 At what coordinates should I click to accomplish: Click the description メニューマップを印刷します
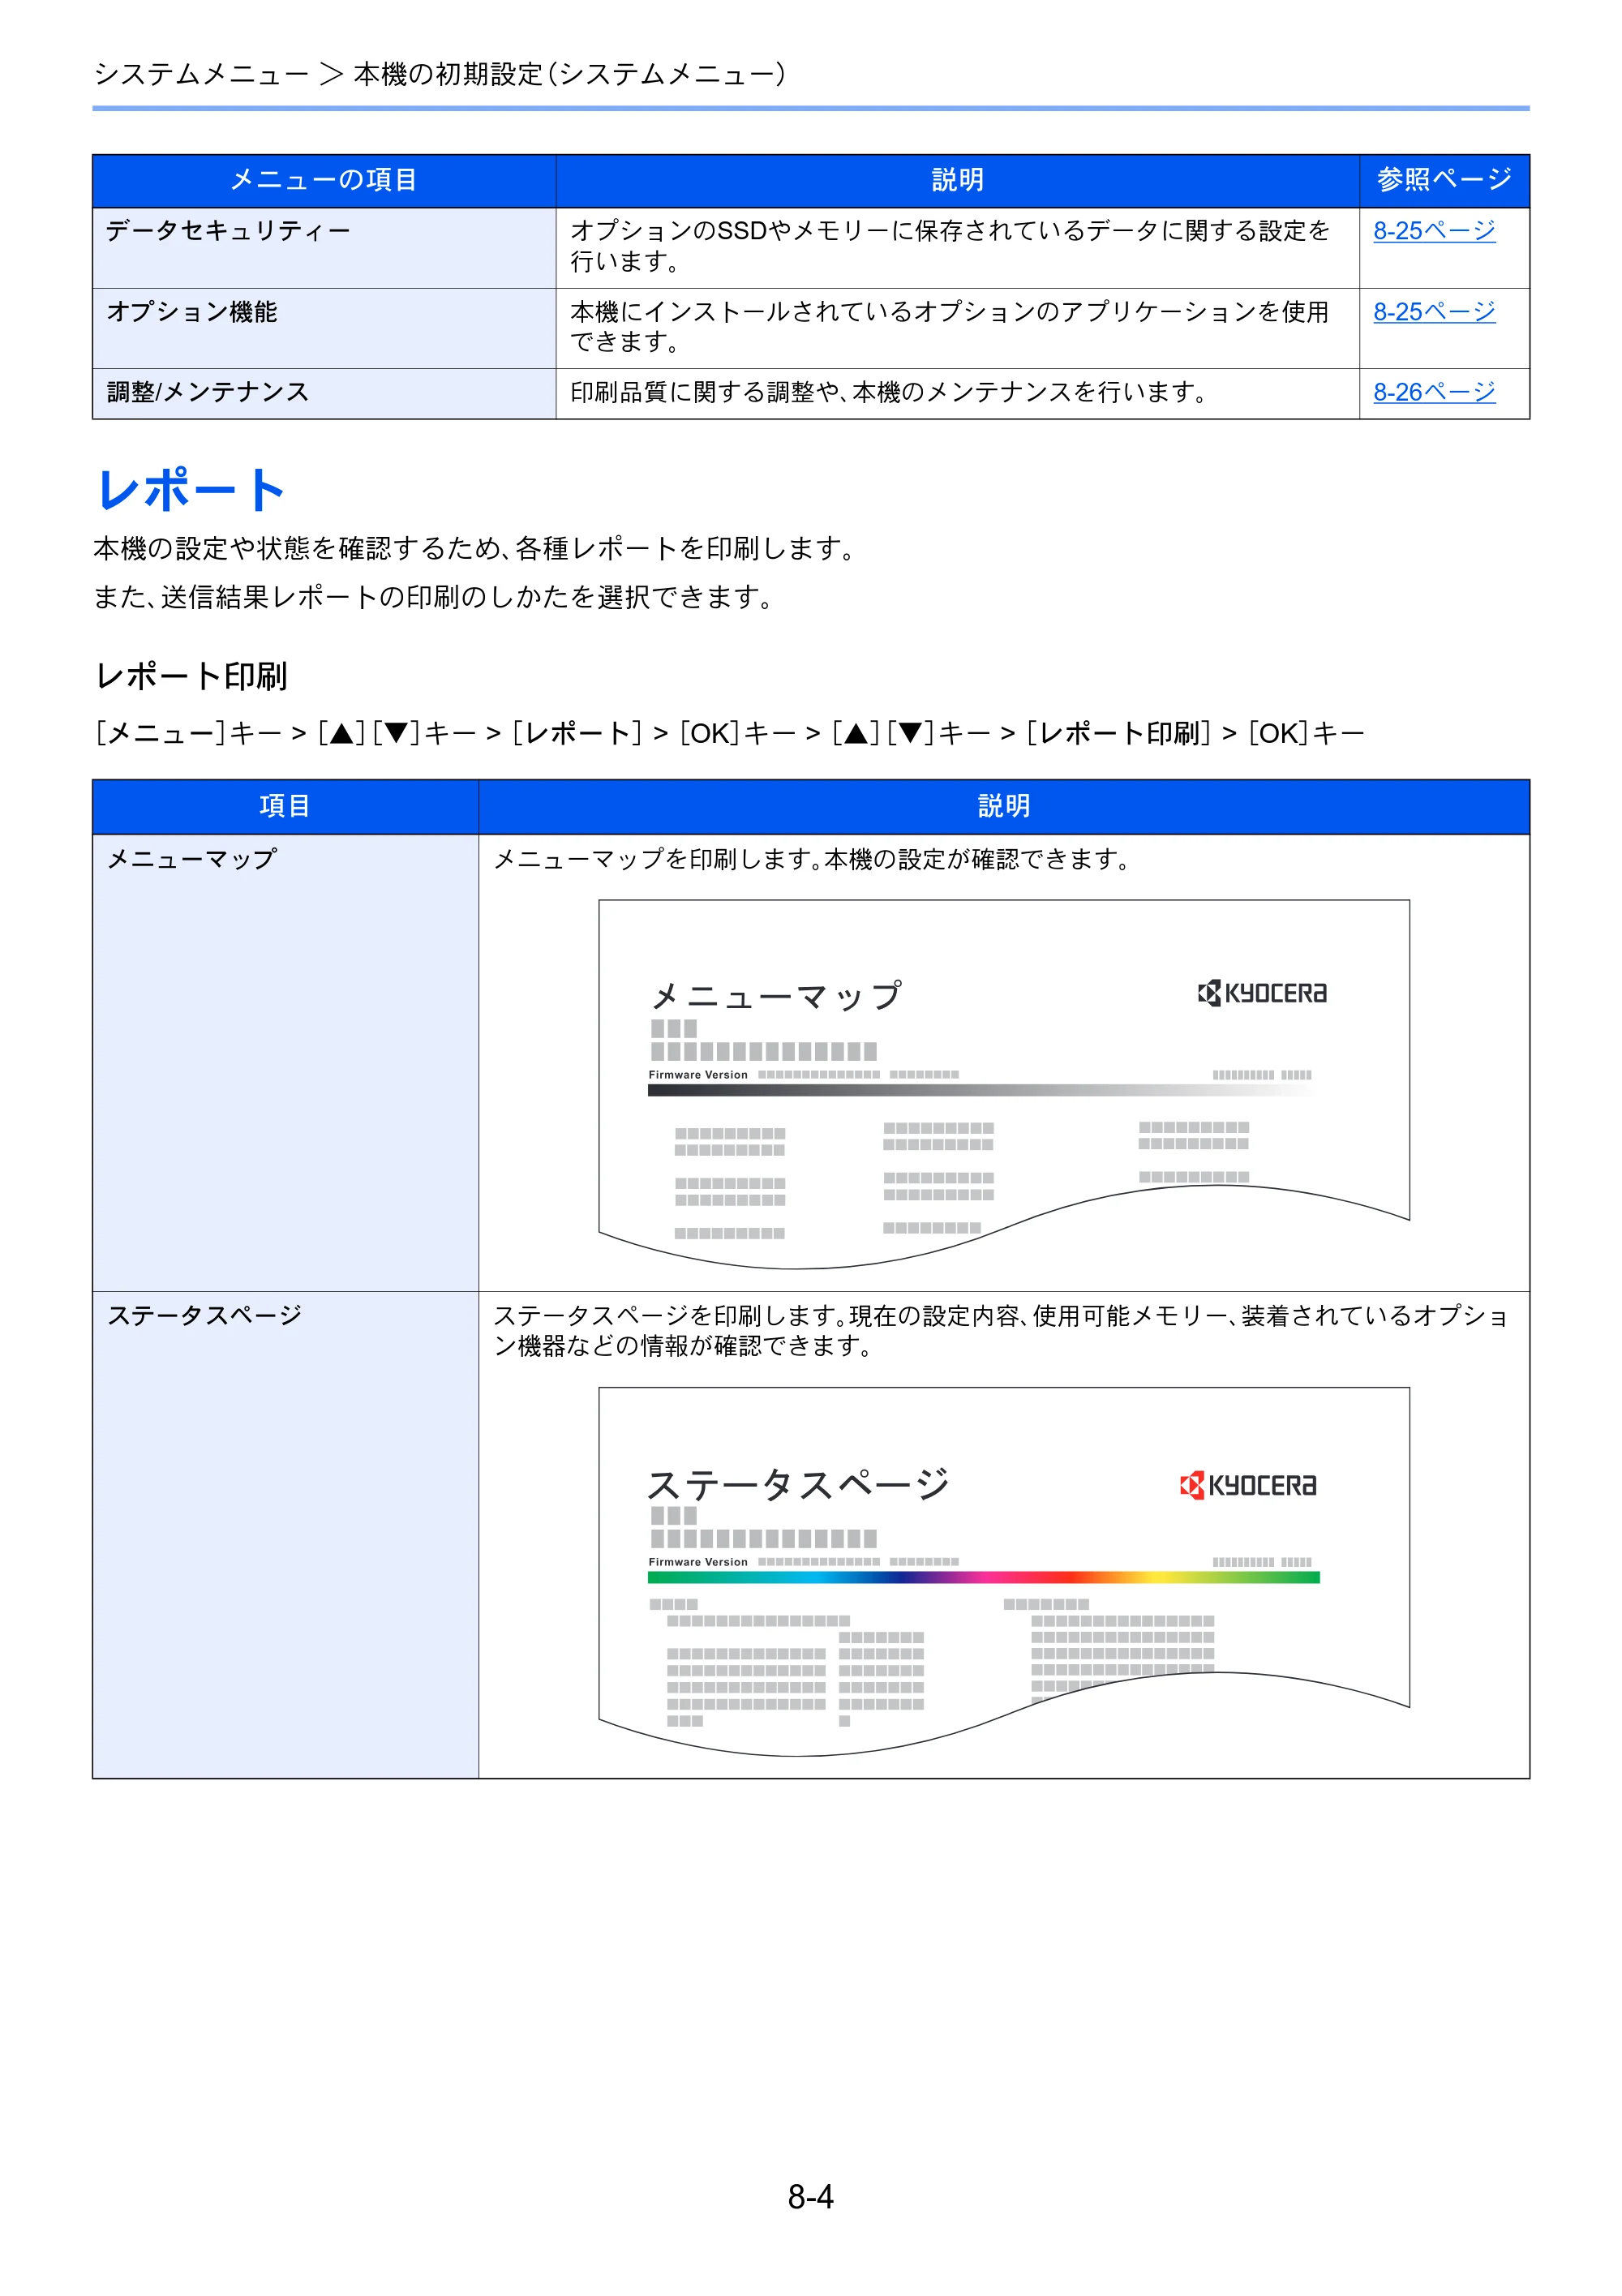pyautogui.click(x=812, y=859)
